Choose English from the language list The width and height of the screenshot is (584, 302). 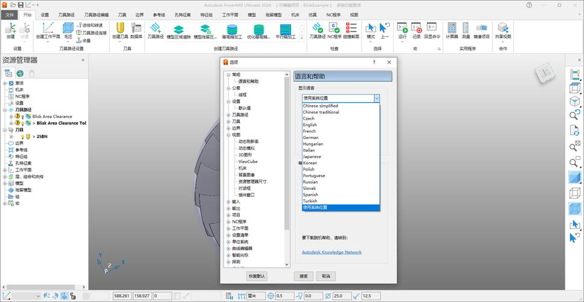310,125
